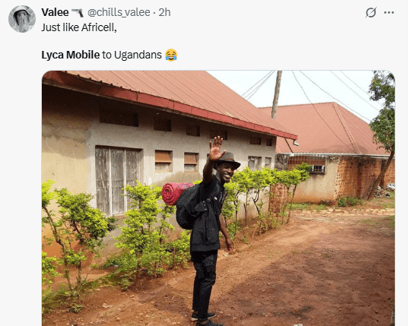
Task: Visit the @chills_valee handle link
Action: [119, 12]
